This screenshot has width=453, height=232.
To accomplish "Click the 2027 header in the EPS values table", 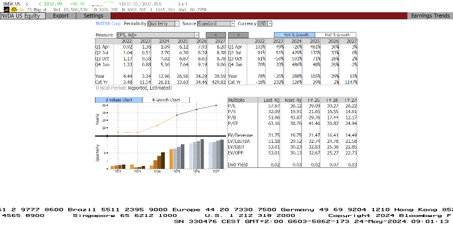I will click(221, 41).
